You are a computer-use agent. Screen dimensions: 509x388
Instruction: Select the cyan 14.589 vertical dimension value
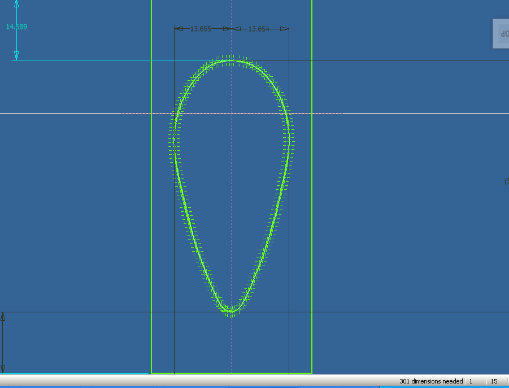point(16,27)
